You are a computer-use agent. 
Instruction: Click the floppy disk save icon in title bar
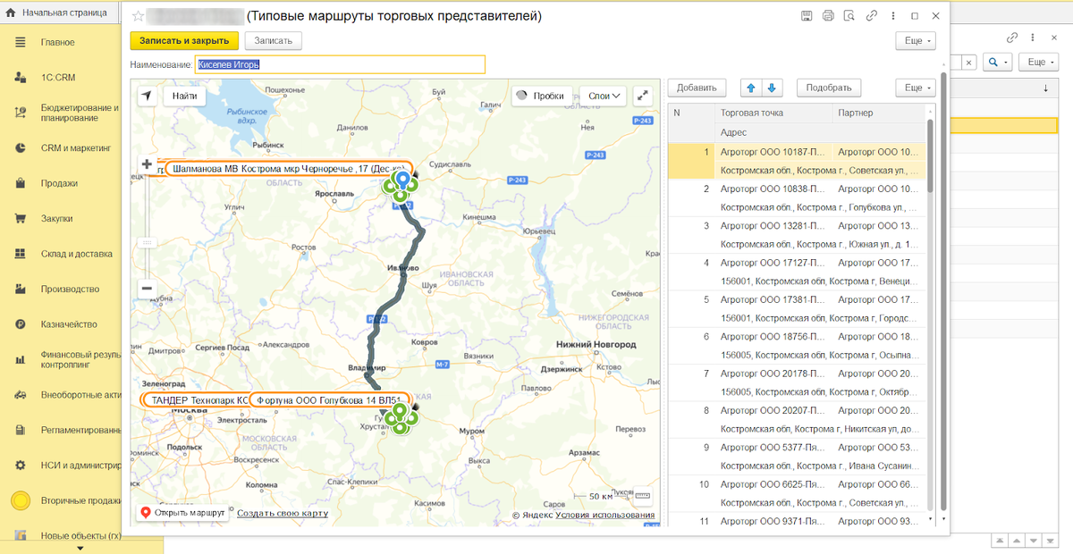[x=807, y=16]
